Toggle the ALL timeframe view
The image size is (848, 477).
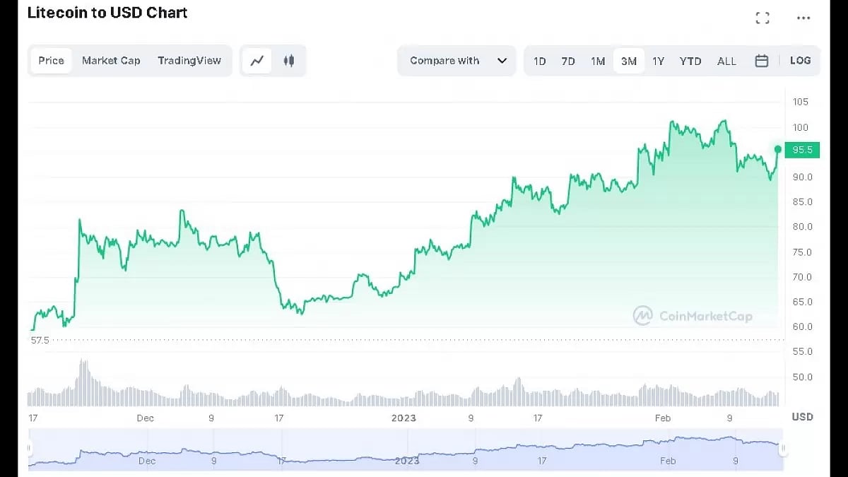click(x=726, y=61)
